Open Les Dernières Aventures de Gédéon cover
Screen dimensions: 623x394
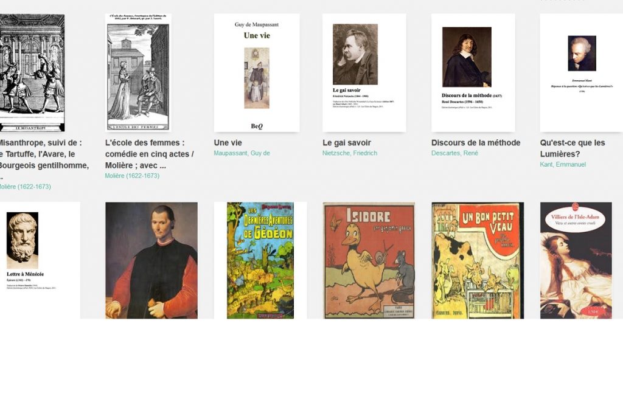(260, 260)
